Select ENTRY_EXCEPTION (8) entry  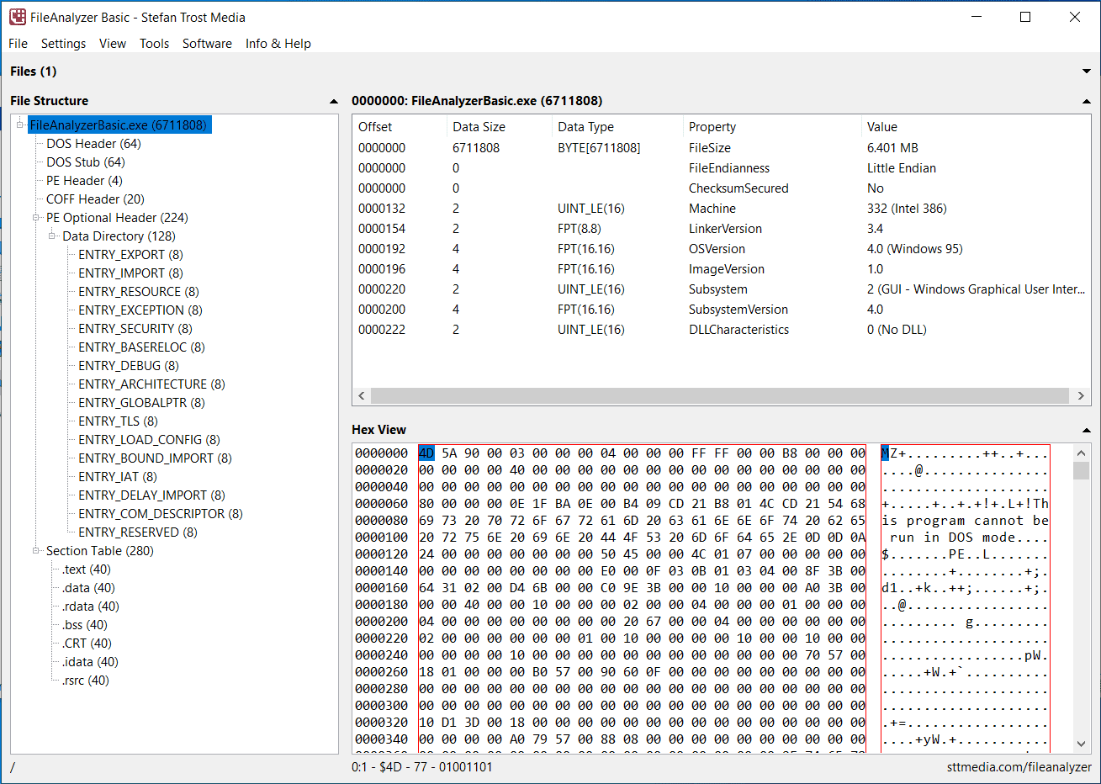click(x=140, y=310)
